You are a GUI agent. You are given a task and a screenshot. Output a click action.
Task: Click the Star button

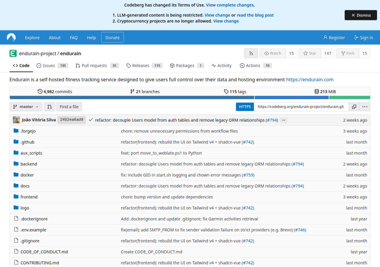[x=310, y=53]
